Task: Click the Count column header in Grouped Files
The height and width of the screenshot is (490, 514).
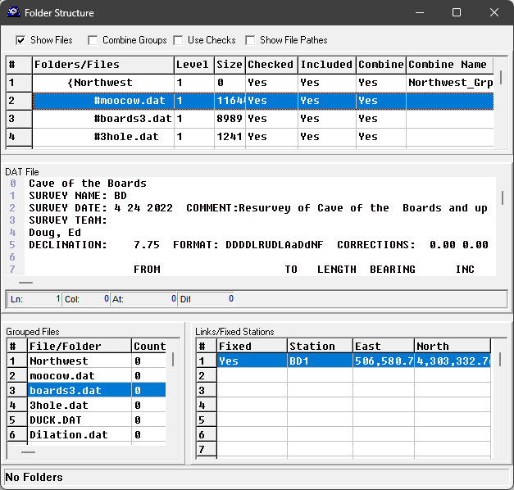Action: pyautogui.click(x=149, y=346)
